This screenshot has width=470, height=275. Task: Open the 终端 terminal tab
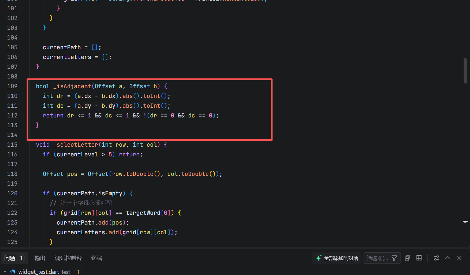tap(97, 258)
